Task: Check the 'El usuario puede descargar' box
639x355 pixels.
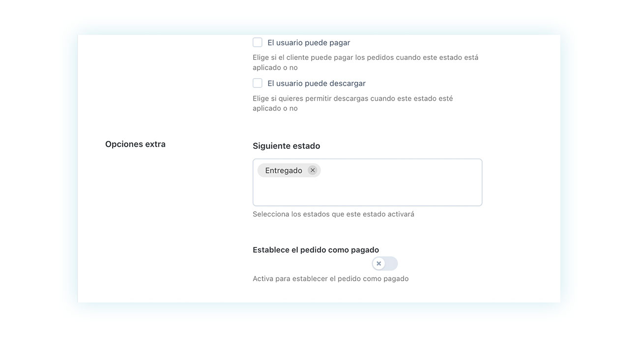Action: pos(258,83)
